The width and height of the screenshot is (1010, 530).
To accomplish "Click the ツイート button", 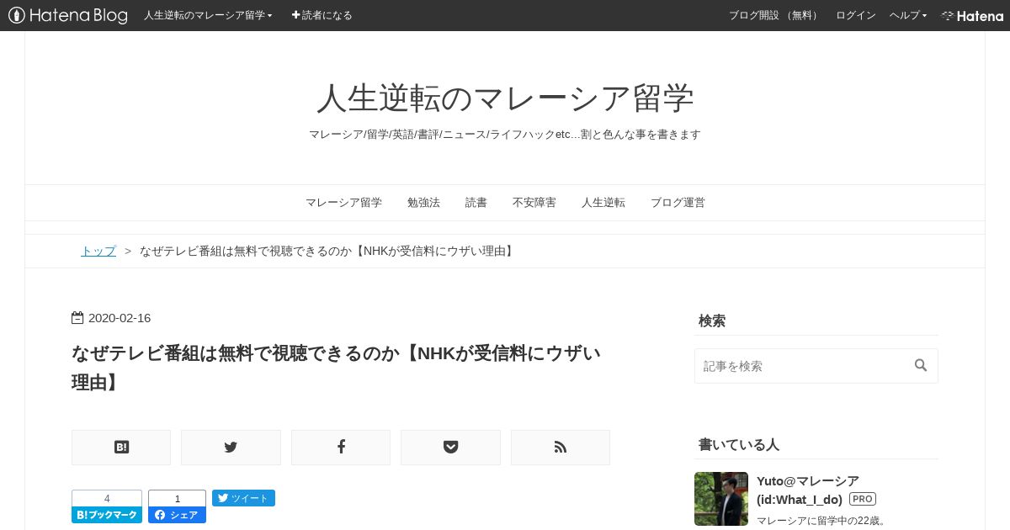I will tap(243, 498).
